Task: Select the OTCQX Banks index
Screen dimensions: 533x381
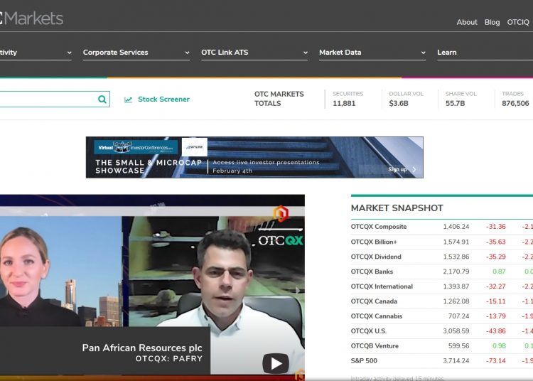Action: pos(372,272)
